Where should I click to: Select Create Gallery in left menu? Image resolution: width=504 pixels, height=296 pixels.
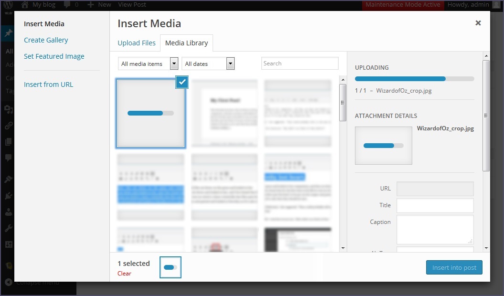pyautogui.click(x=46, y=40)
